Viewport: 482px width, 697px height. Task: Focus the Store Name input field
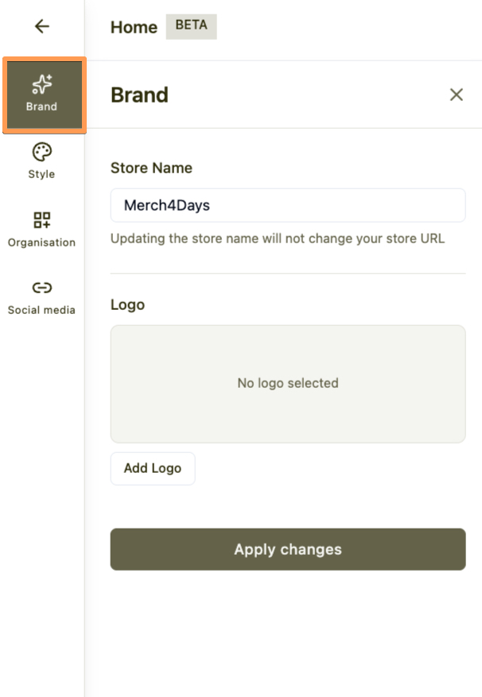pyautogui.click(x=287, y=205)
